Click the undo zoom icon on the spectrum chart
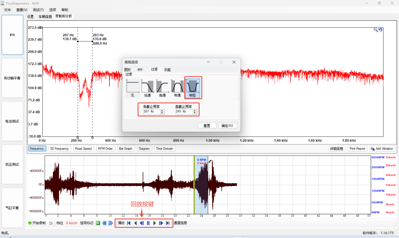This screenshot has height=238, width=399. (381, 30)
